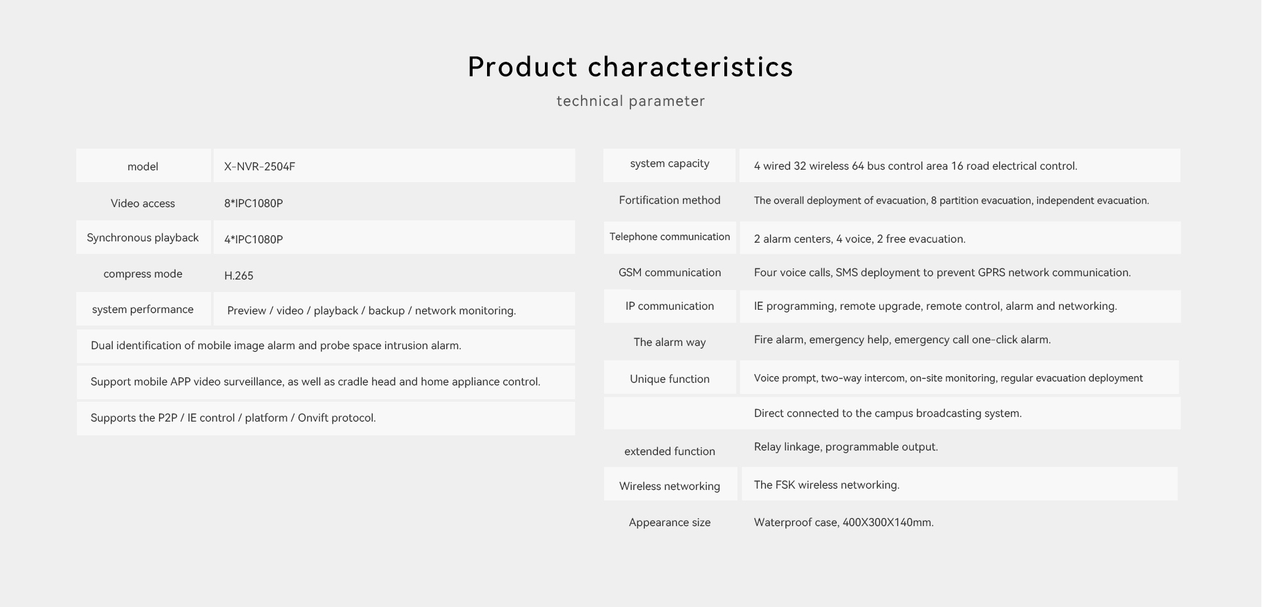Select the Video access label cell
This screenshot has height=607, width=1262.
point(143,203)
